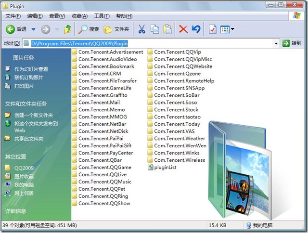The width and height of the screenshot is (308, 233).
Task: Click 将这个文件夹发布到 Web link
Action: coord(36,127)
